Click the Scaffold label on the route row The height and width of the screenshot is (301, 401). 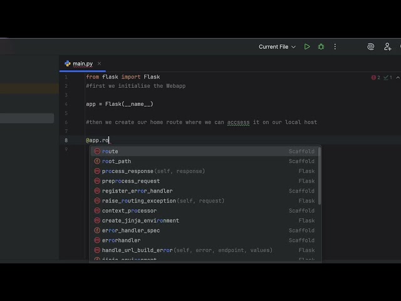pyautogui.click(x=301, y=151)
